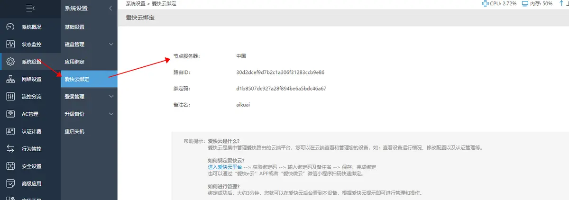
Task: Click the 内存 memory monitor icon
Action: [x=525, y=3]
